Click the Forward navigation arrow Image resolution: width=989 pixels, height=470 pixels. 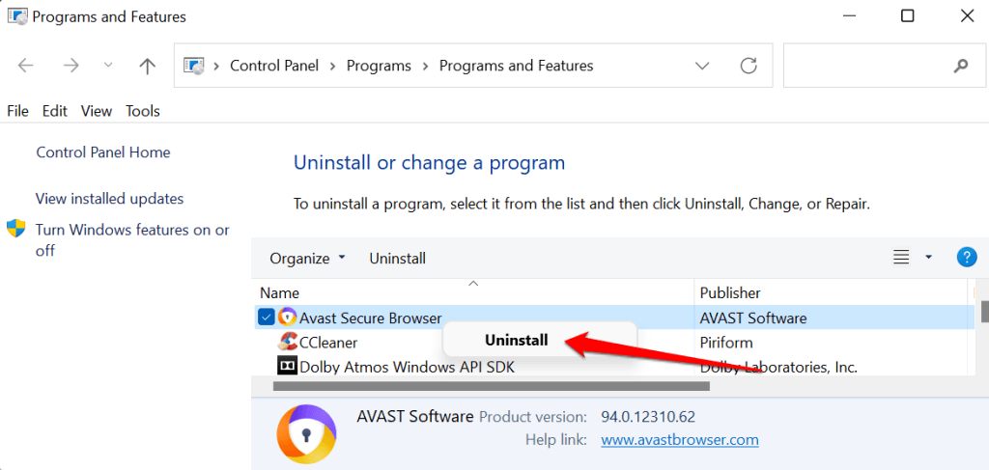point(71,67)
